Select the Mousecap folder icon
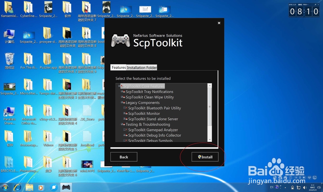323x192 pixels. coord(29,139)
